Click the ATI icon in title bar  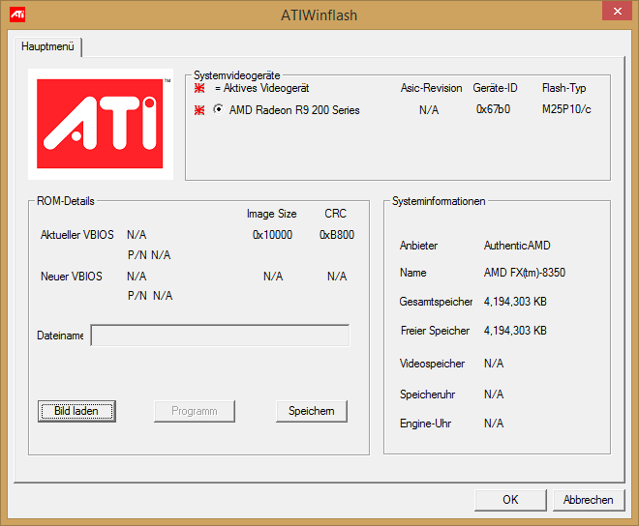pos(17,15)
